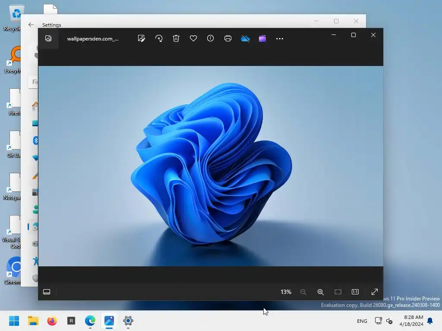Click the Edit image icon in Photos

142,38
